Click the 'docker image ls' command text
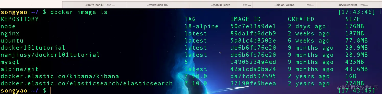 pos(79,12)
